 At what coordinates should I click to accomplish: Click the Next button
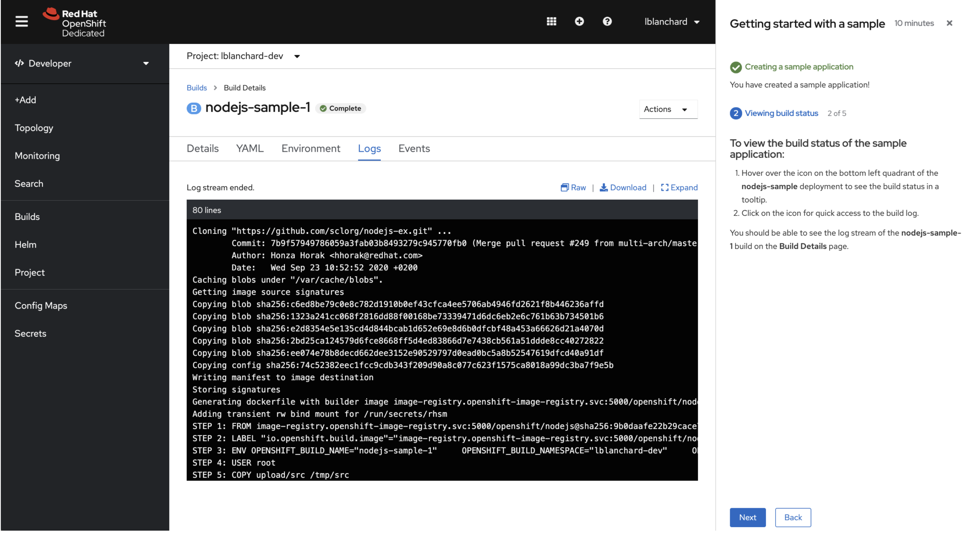click(747, 517)
